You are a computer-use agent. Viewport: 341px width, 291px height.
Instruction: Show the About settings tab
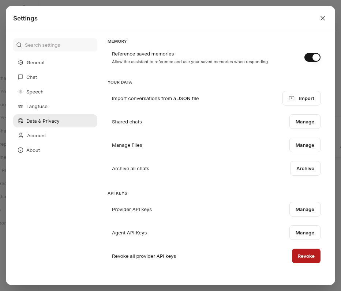55,150
